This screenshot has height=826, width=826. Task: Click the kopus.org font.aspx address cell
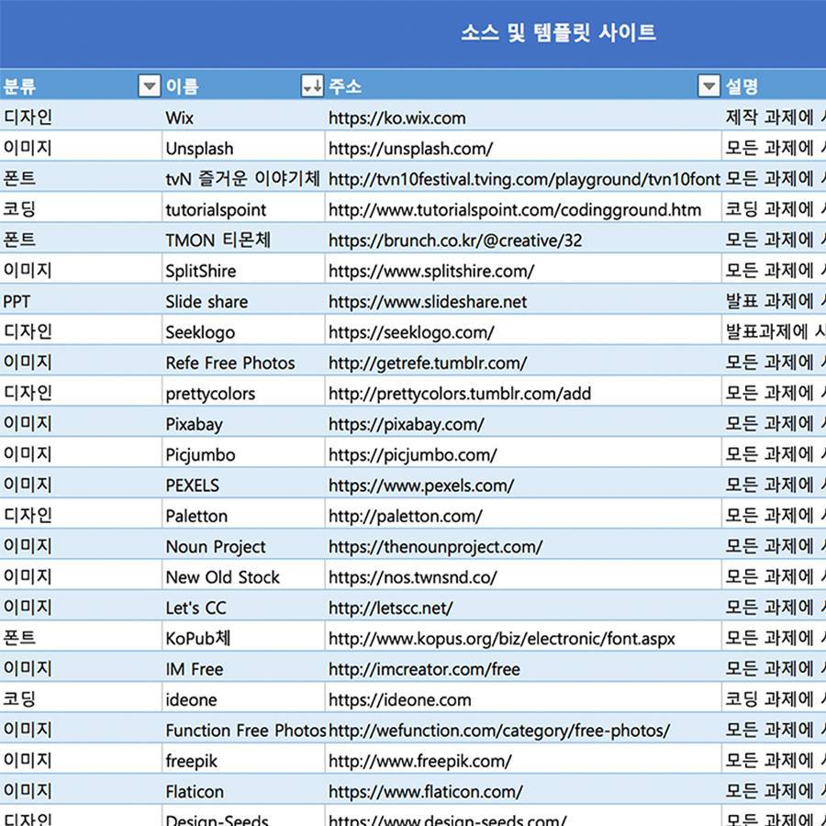523,638
